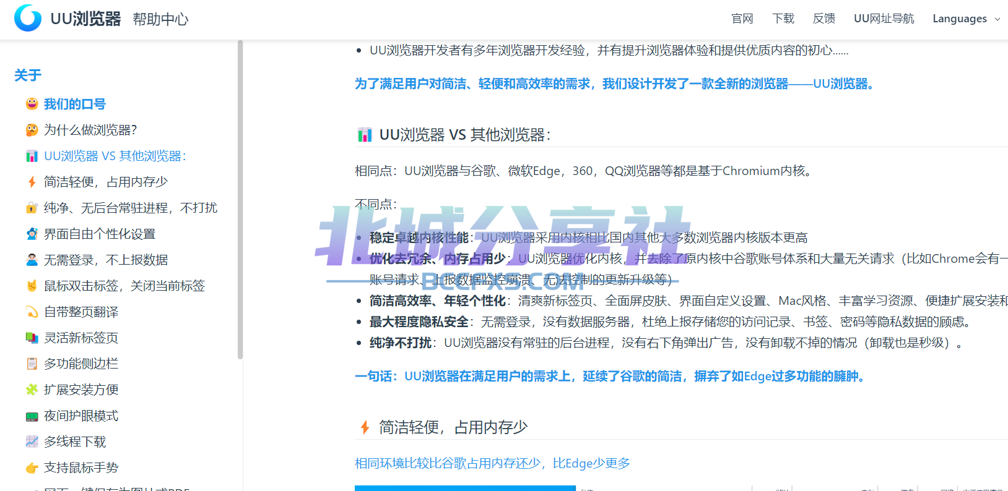Click the Languages dropdown arrow

click(x=997, y=19)
